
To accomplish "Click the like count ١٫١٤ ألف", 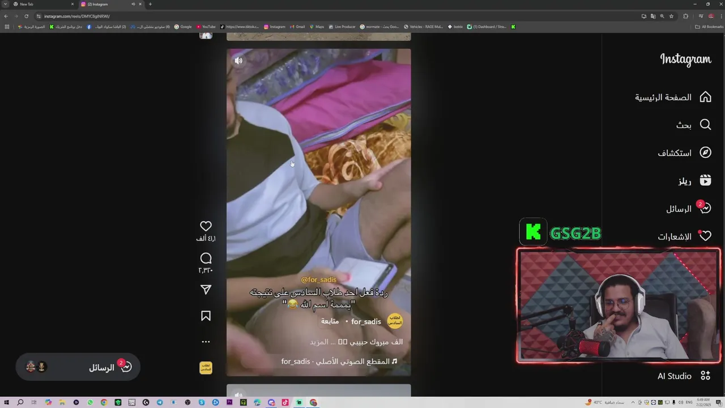I will 206,239.
